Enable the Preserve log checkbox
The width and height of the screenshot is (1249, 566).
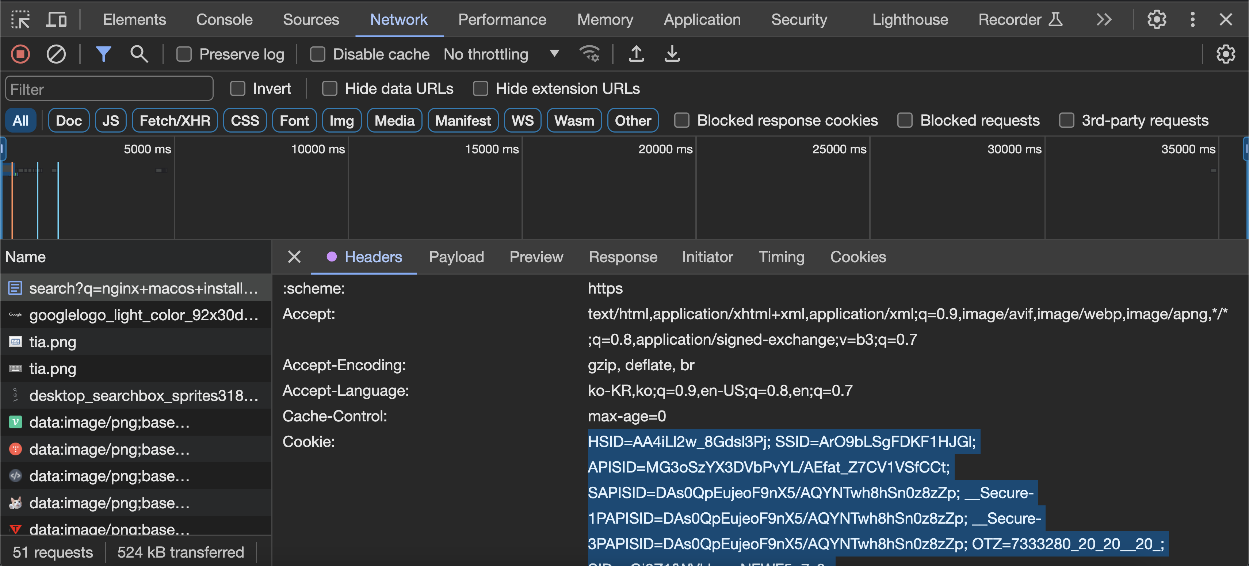(184, 54)
